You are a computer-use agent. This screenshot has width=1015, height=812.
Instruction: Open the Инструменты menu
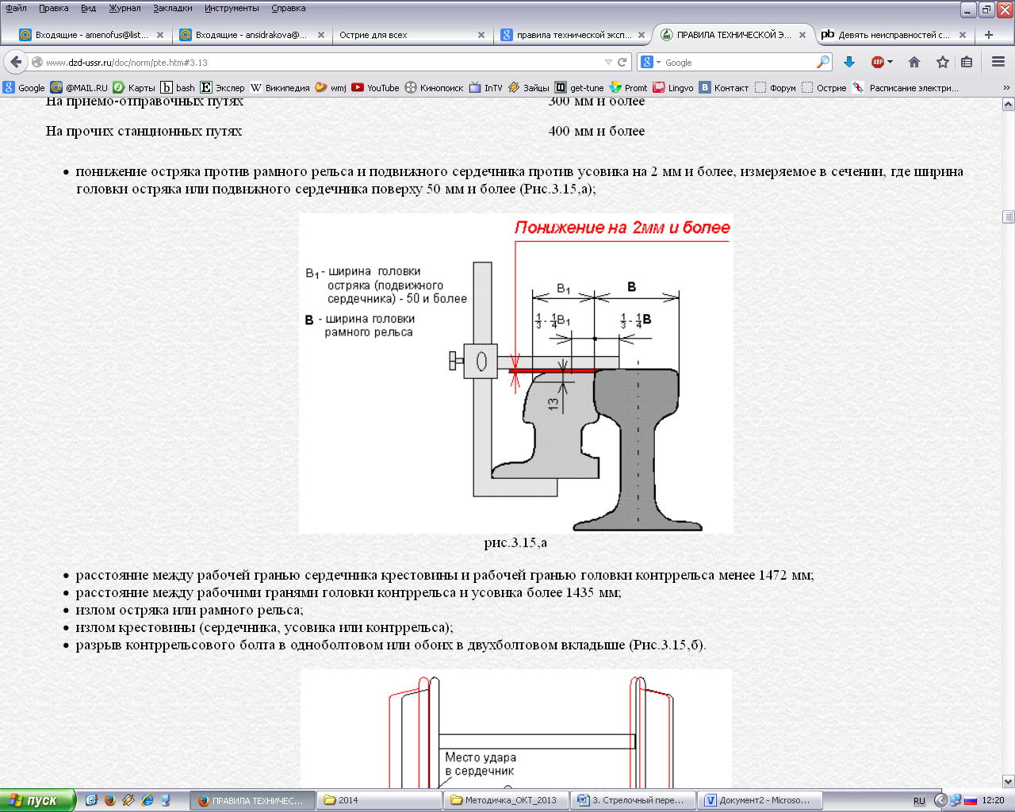[232, 8]
